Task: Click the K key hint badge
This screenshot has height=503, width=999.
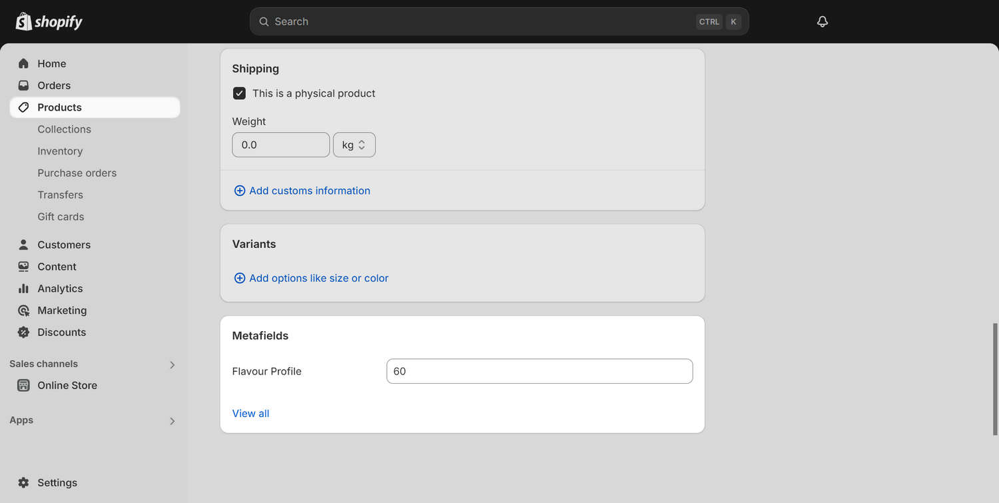Action: pos(733,21)
